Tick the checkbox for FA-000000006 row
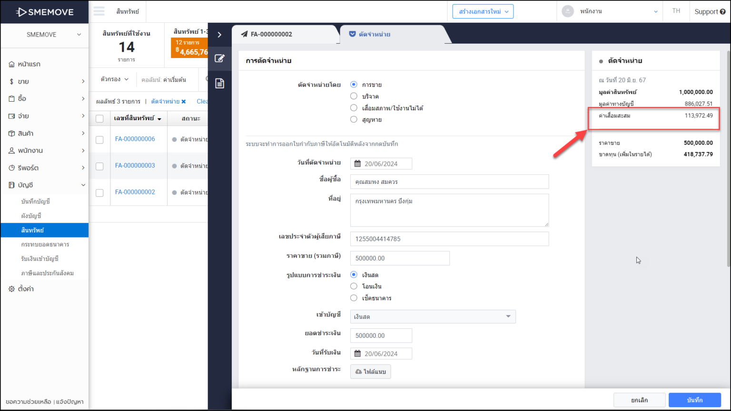The width and height of the screenshot is (731, 411). (x=99, y=140)
